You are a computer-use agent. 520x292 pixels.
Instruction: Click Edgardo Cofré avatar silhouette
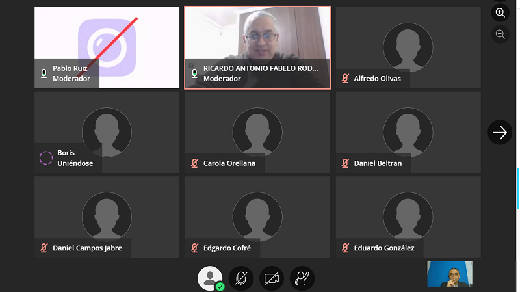257,217
